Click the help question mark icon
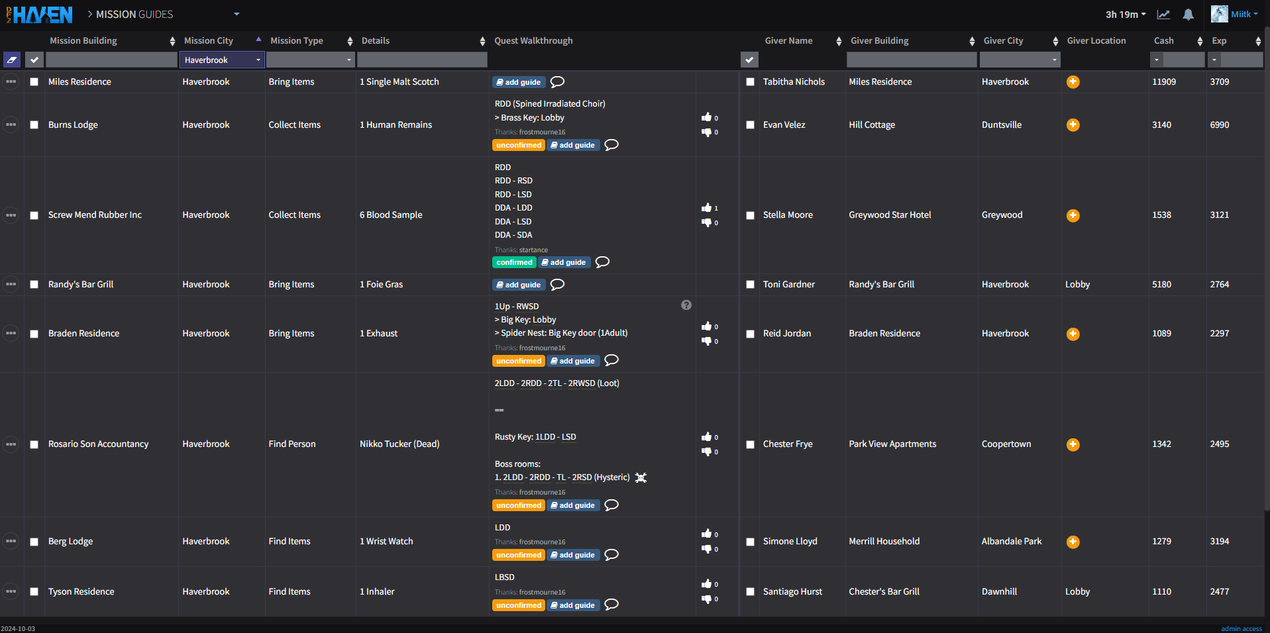 tap(686, 305)
